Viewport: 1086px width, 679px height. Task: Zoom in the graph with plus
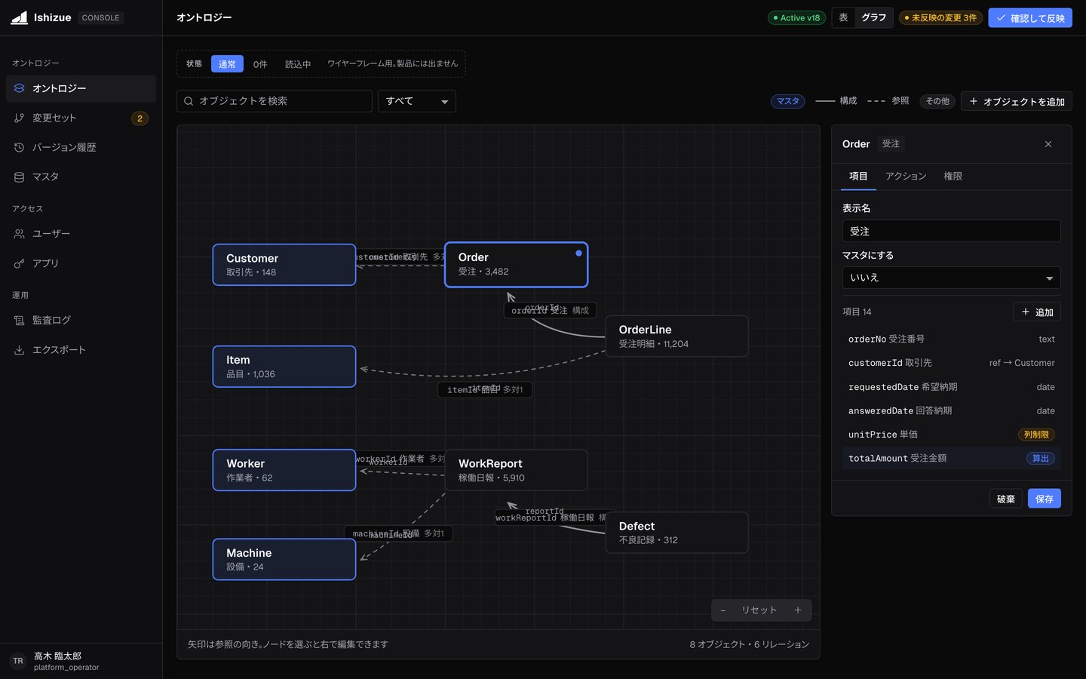tap(797, 610)
